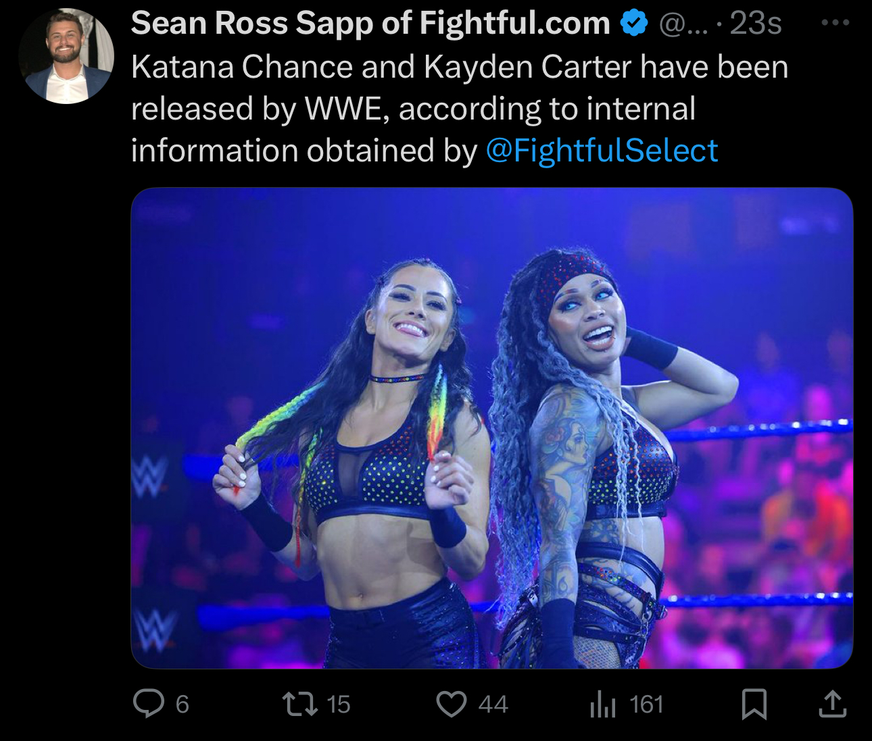Open Sean Ross Sapp of Fightful.com profile name

(x=370, y=24)
